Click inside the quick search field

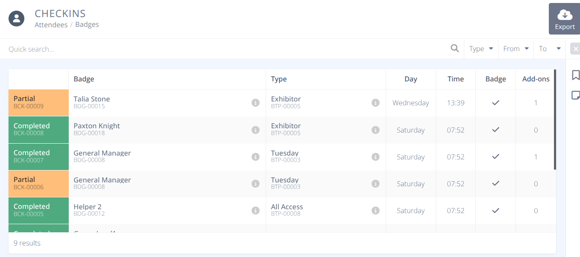(171, 48)
